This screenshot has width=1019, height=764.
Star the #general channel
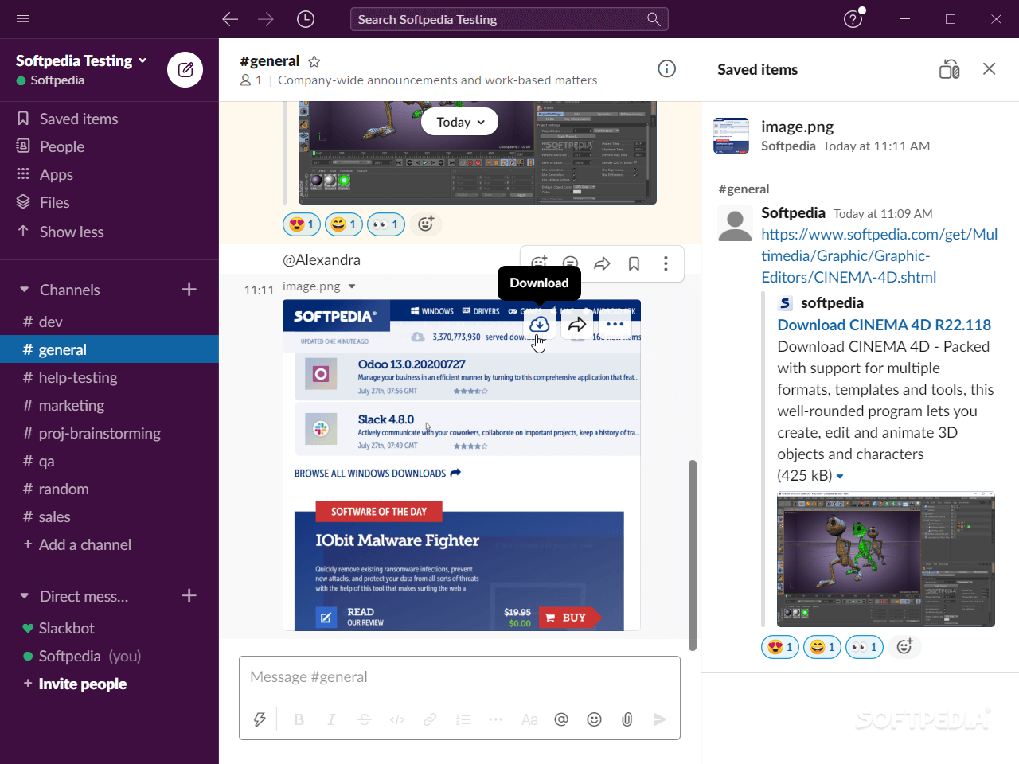[x=314, y=61]
